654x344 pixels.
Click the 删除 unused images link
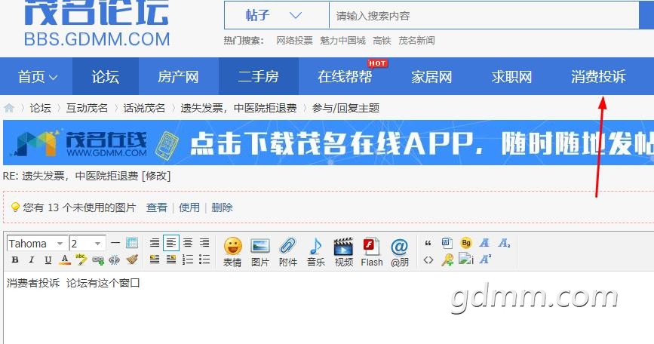tap(222, 207)
